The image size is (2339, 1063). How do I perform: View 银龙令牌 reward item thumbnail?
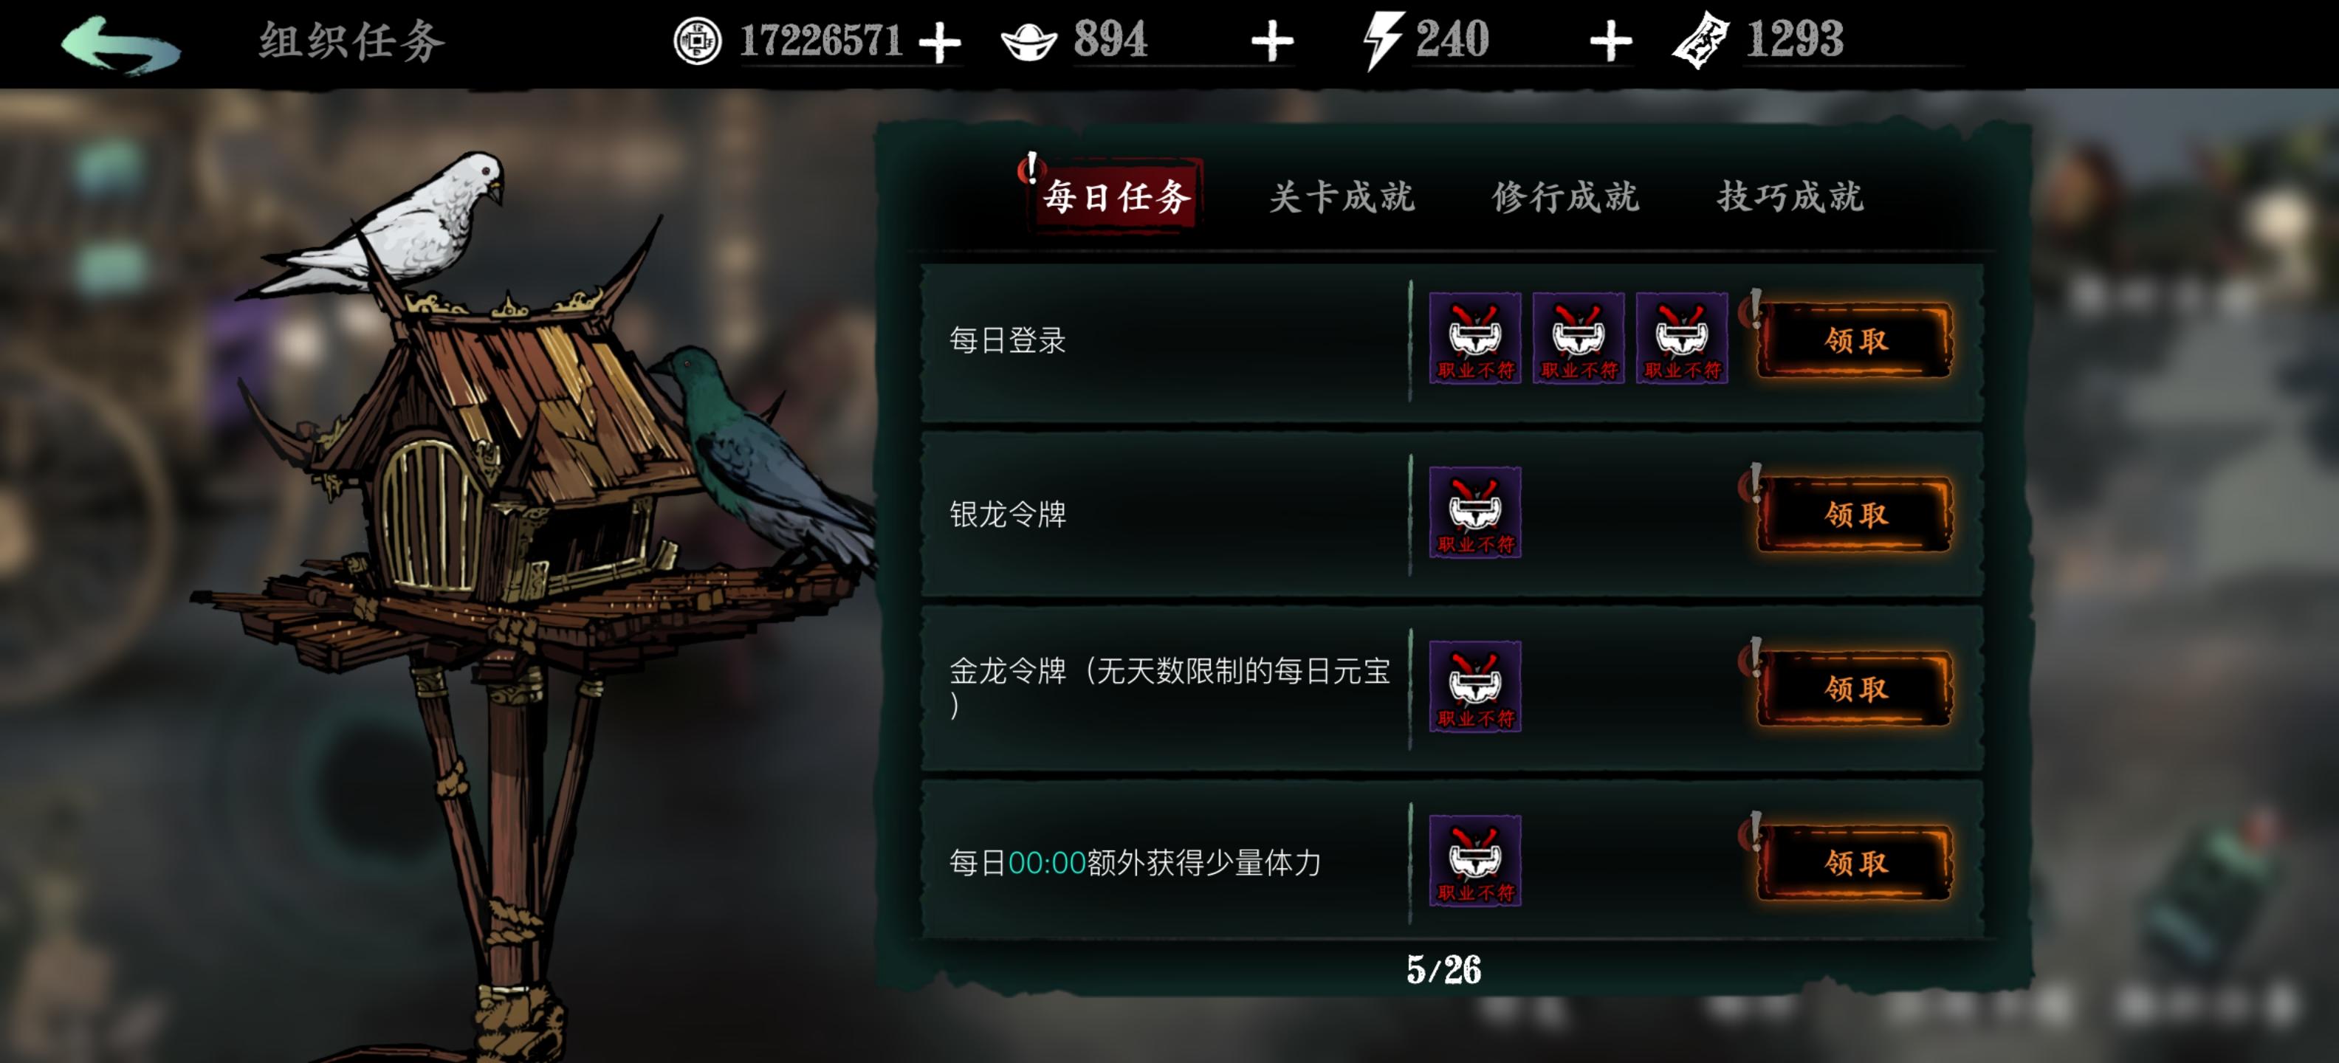[x=1474, y=512]
